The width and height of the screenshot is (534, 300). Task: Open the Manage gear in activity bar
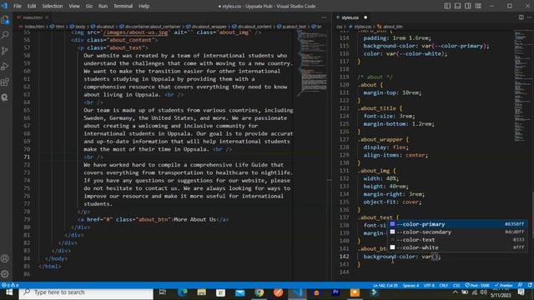(5, 274)
